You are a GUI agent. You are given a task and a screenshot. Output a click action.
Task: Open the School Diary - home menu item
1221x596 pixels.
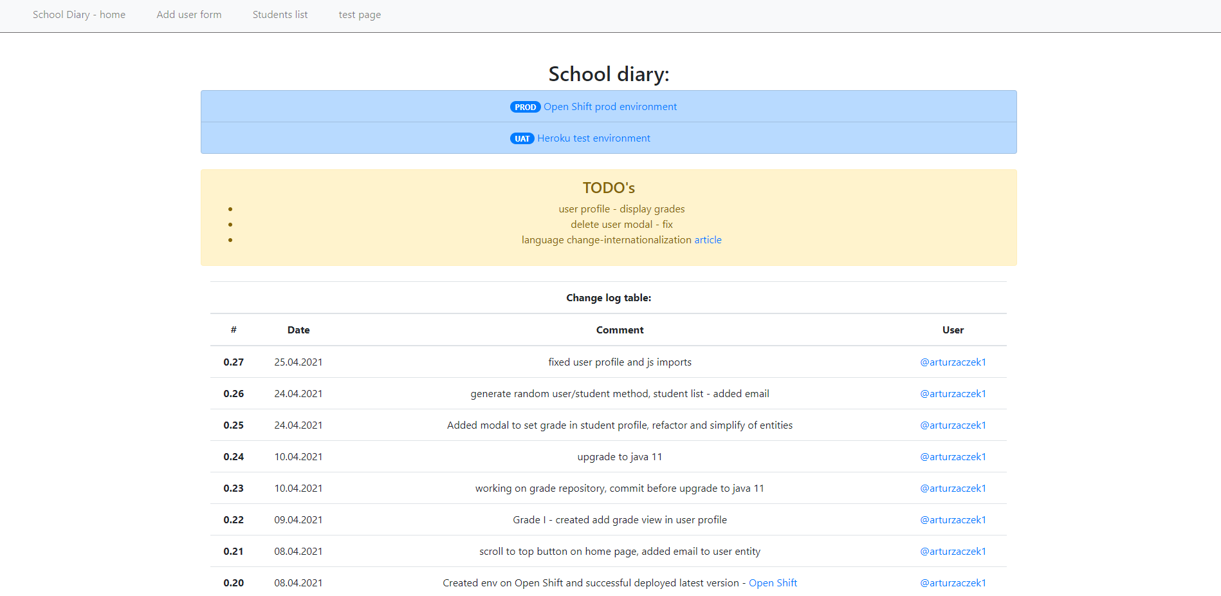(78, 14)
